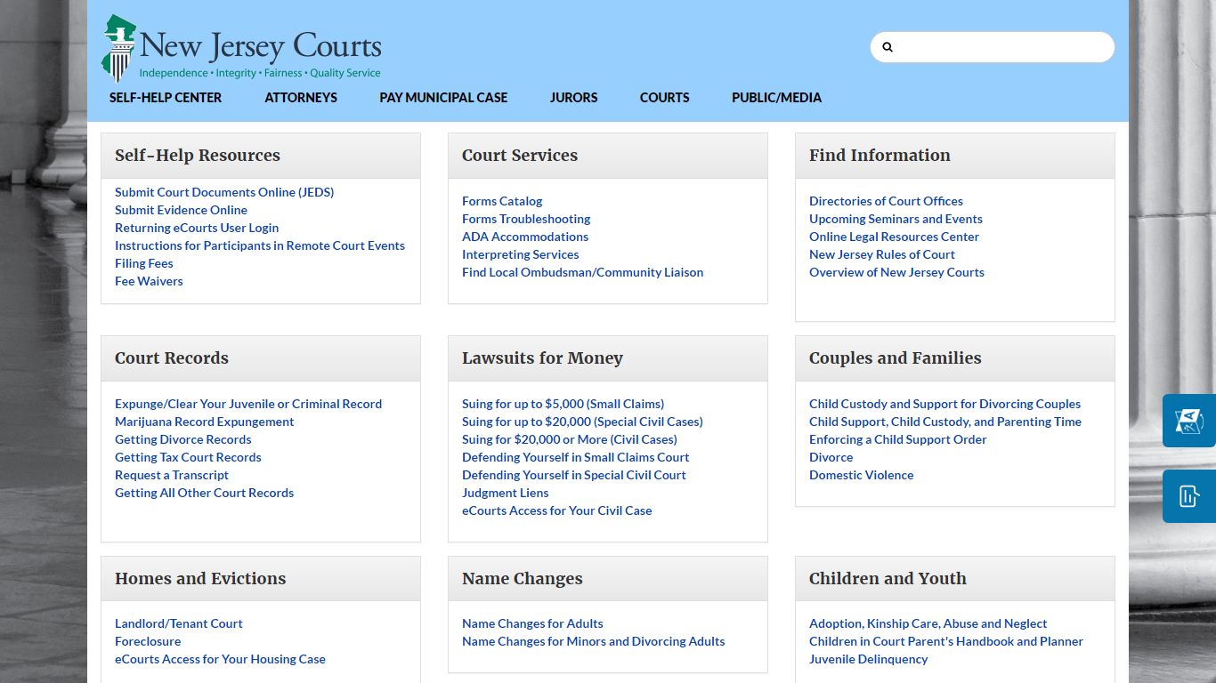Click the Couples and Families heading

(x=895, y=358)
